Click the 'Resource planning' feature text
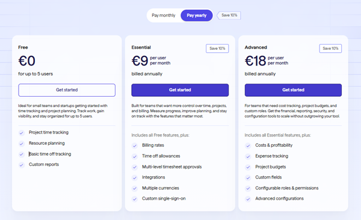Image resolution: width=361 pixels, height=220 pixels. coord(47,143)
